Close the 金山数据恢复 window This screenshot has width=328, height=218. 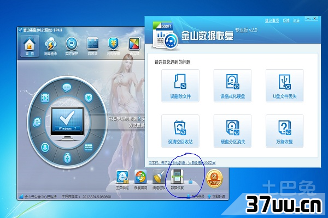pos(315,19)
